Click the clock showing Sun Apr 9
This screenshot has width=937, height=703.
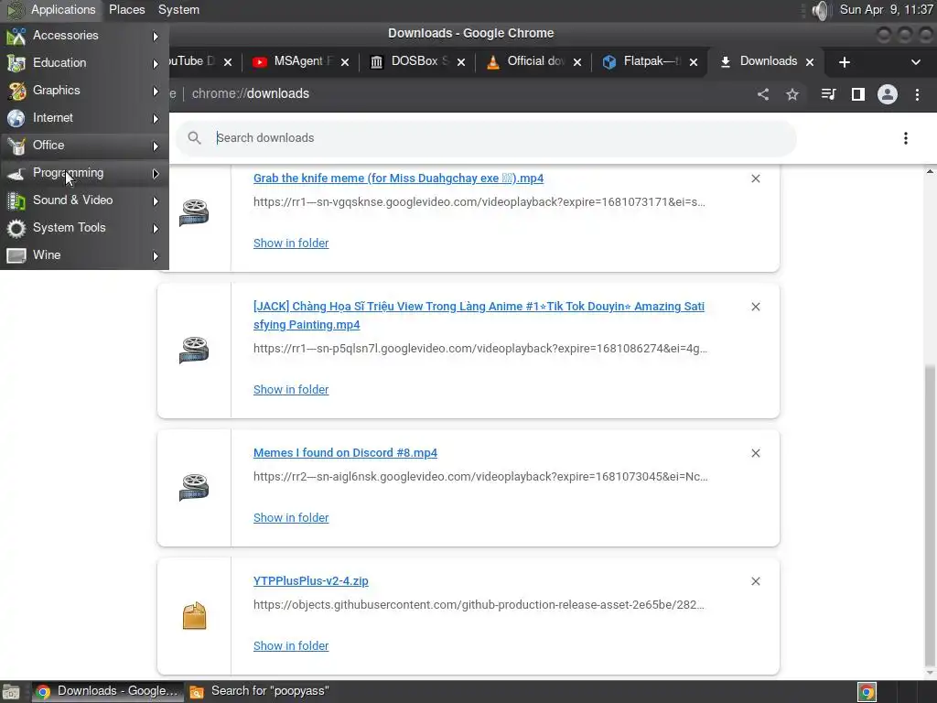pyautogui.click(x=886, y=9)
